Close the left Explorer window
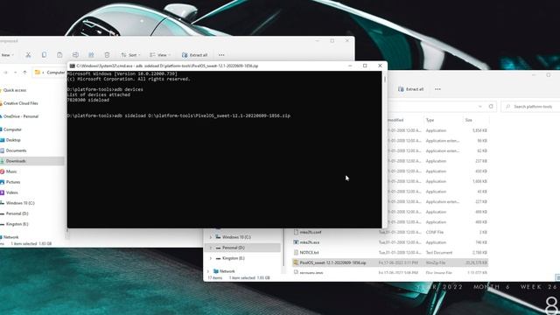The width and height of the screenshot is (560, 315). (347, 41)
